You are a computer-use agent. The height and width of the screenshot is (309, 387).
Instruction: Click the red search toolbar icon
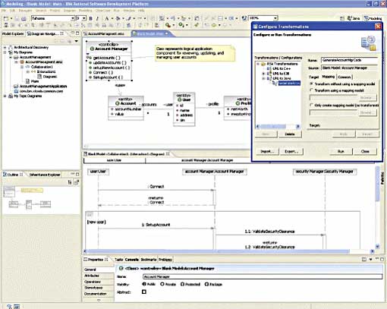168,25
